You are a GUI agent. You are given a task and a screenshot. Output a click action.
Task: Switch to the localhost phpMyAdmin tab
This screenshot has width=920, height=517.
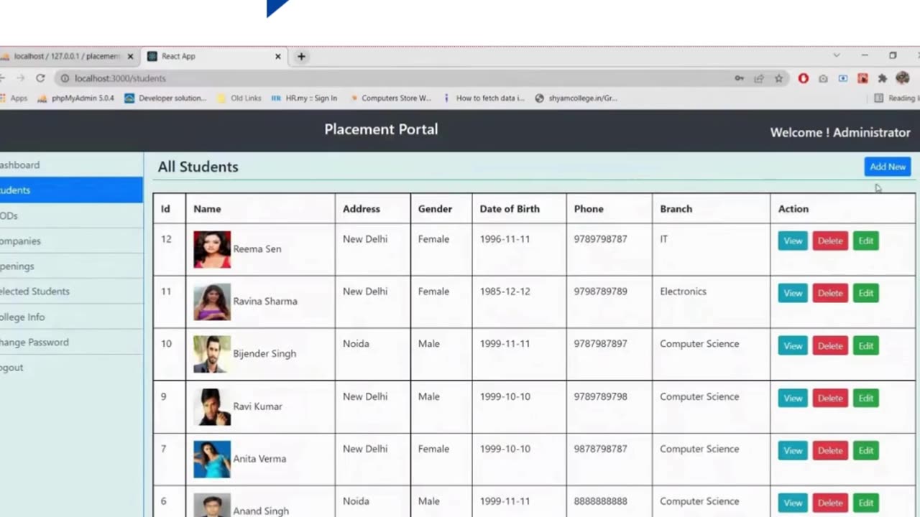pos(68,56)
